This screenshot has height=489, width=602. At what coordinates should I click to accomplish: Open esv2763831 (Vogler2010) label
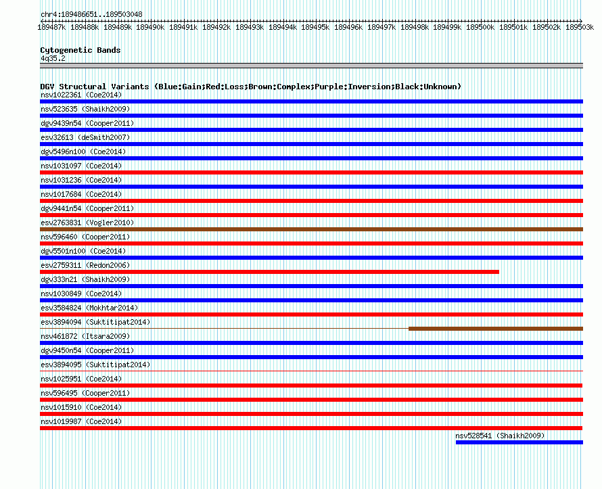87,223
